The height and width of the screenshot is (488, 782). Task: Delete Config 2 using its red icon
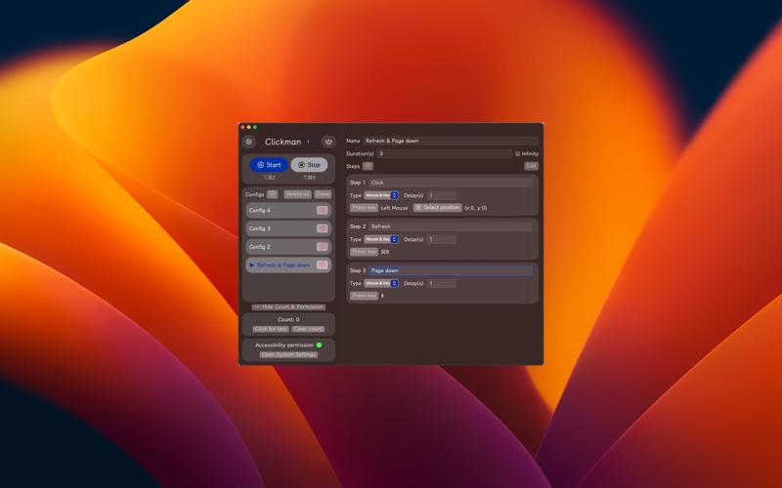coord(323,247)
